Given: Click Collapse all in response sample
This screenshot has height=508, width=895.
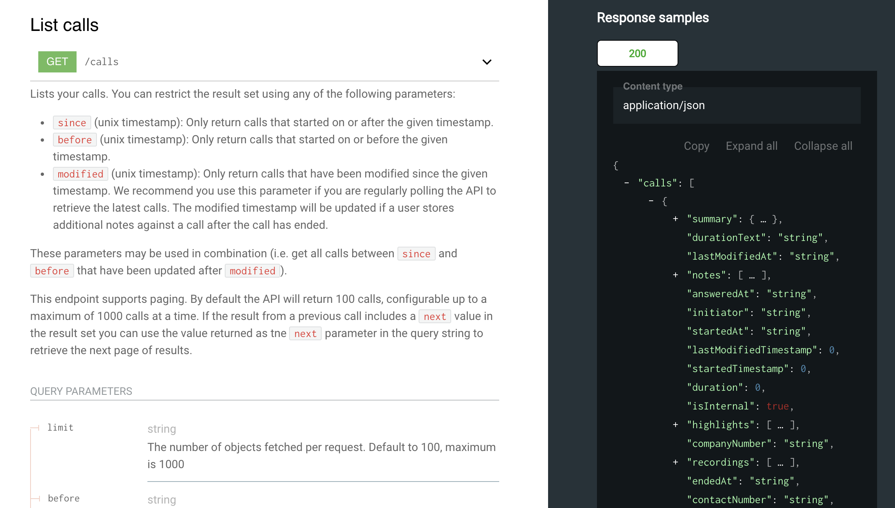Looking at the screenshot, I should pyautogui.click(x=823, y=146).
